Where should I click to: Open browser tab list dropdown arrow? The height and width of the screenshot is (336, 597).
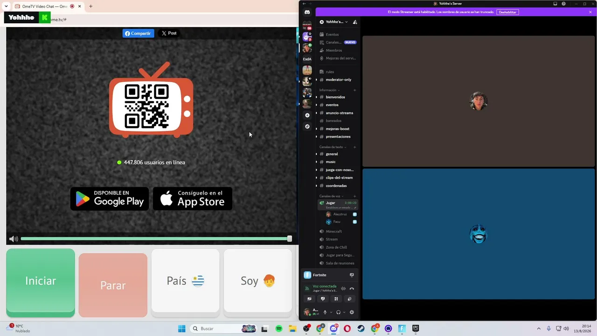(x=6, y=7)
